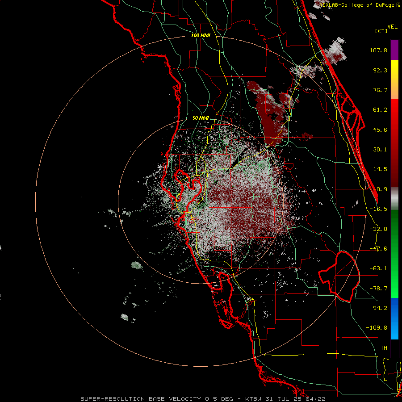Click the 92.3 velocity scale value

(380, 70)
